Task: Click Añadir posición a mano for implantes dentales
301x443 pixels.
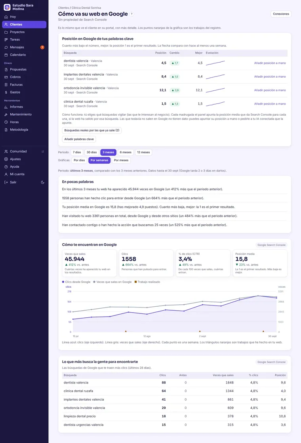Action: (270, 76)
